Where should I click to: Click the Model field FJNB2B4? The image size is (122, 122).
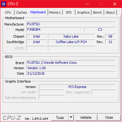(x=55, y=29)
